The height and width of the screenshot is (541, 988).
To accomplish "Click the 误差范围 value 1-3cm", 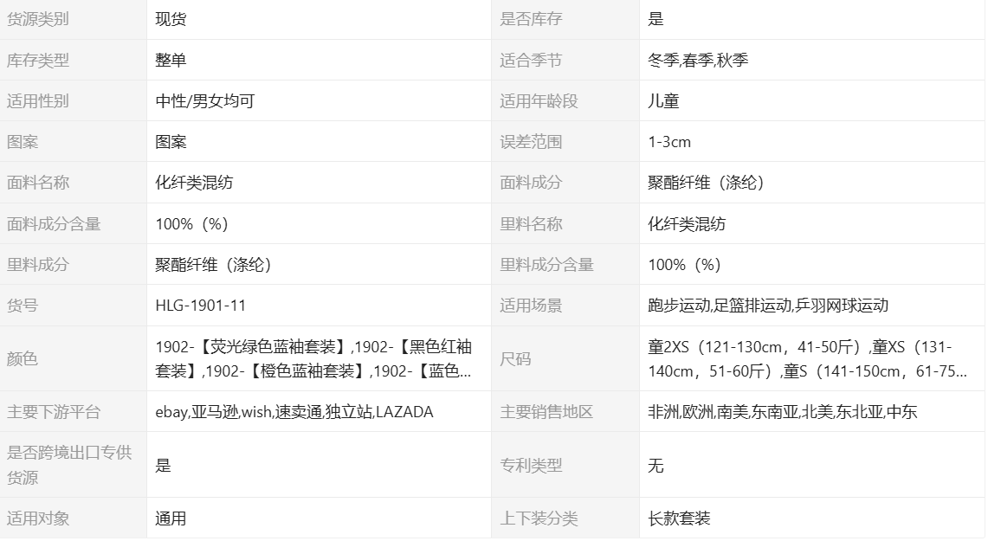I will pos(669,142).
